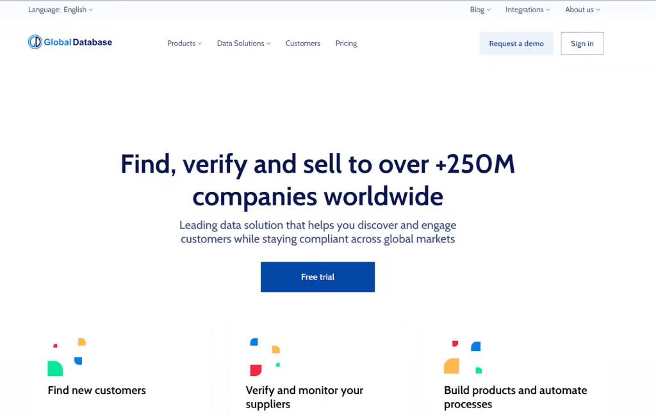
Task: Click the Find new customers card icon
Action: [x=67, y=357]
